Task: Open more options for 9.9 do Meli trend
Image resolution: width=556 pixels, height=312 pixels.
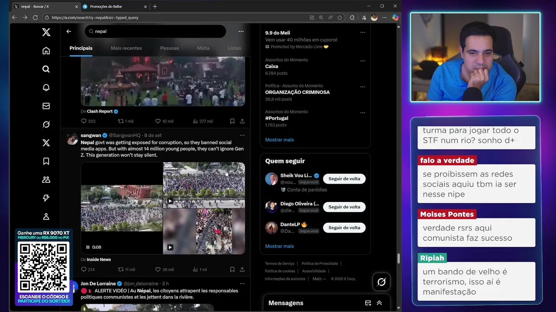Action: [363, 32]
